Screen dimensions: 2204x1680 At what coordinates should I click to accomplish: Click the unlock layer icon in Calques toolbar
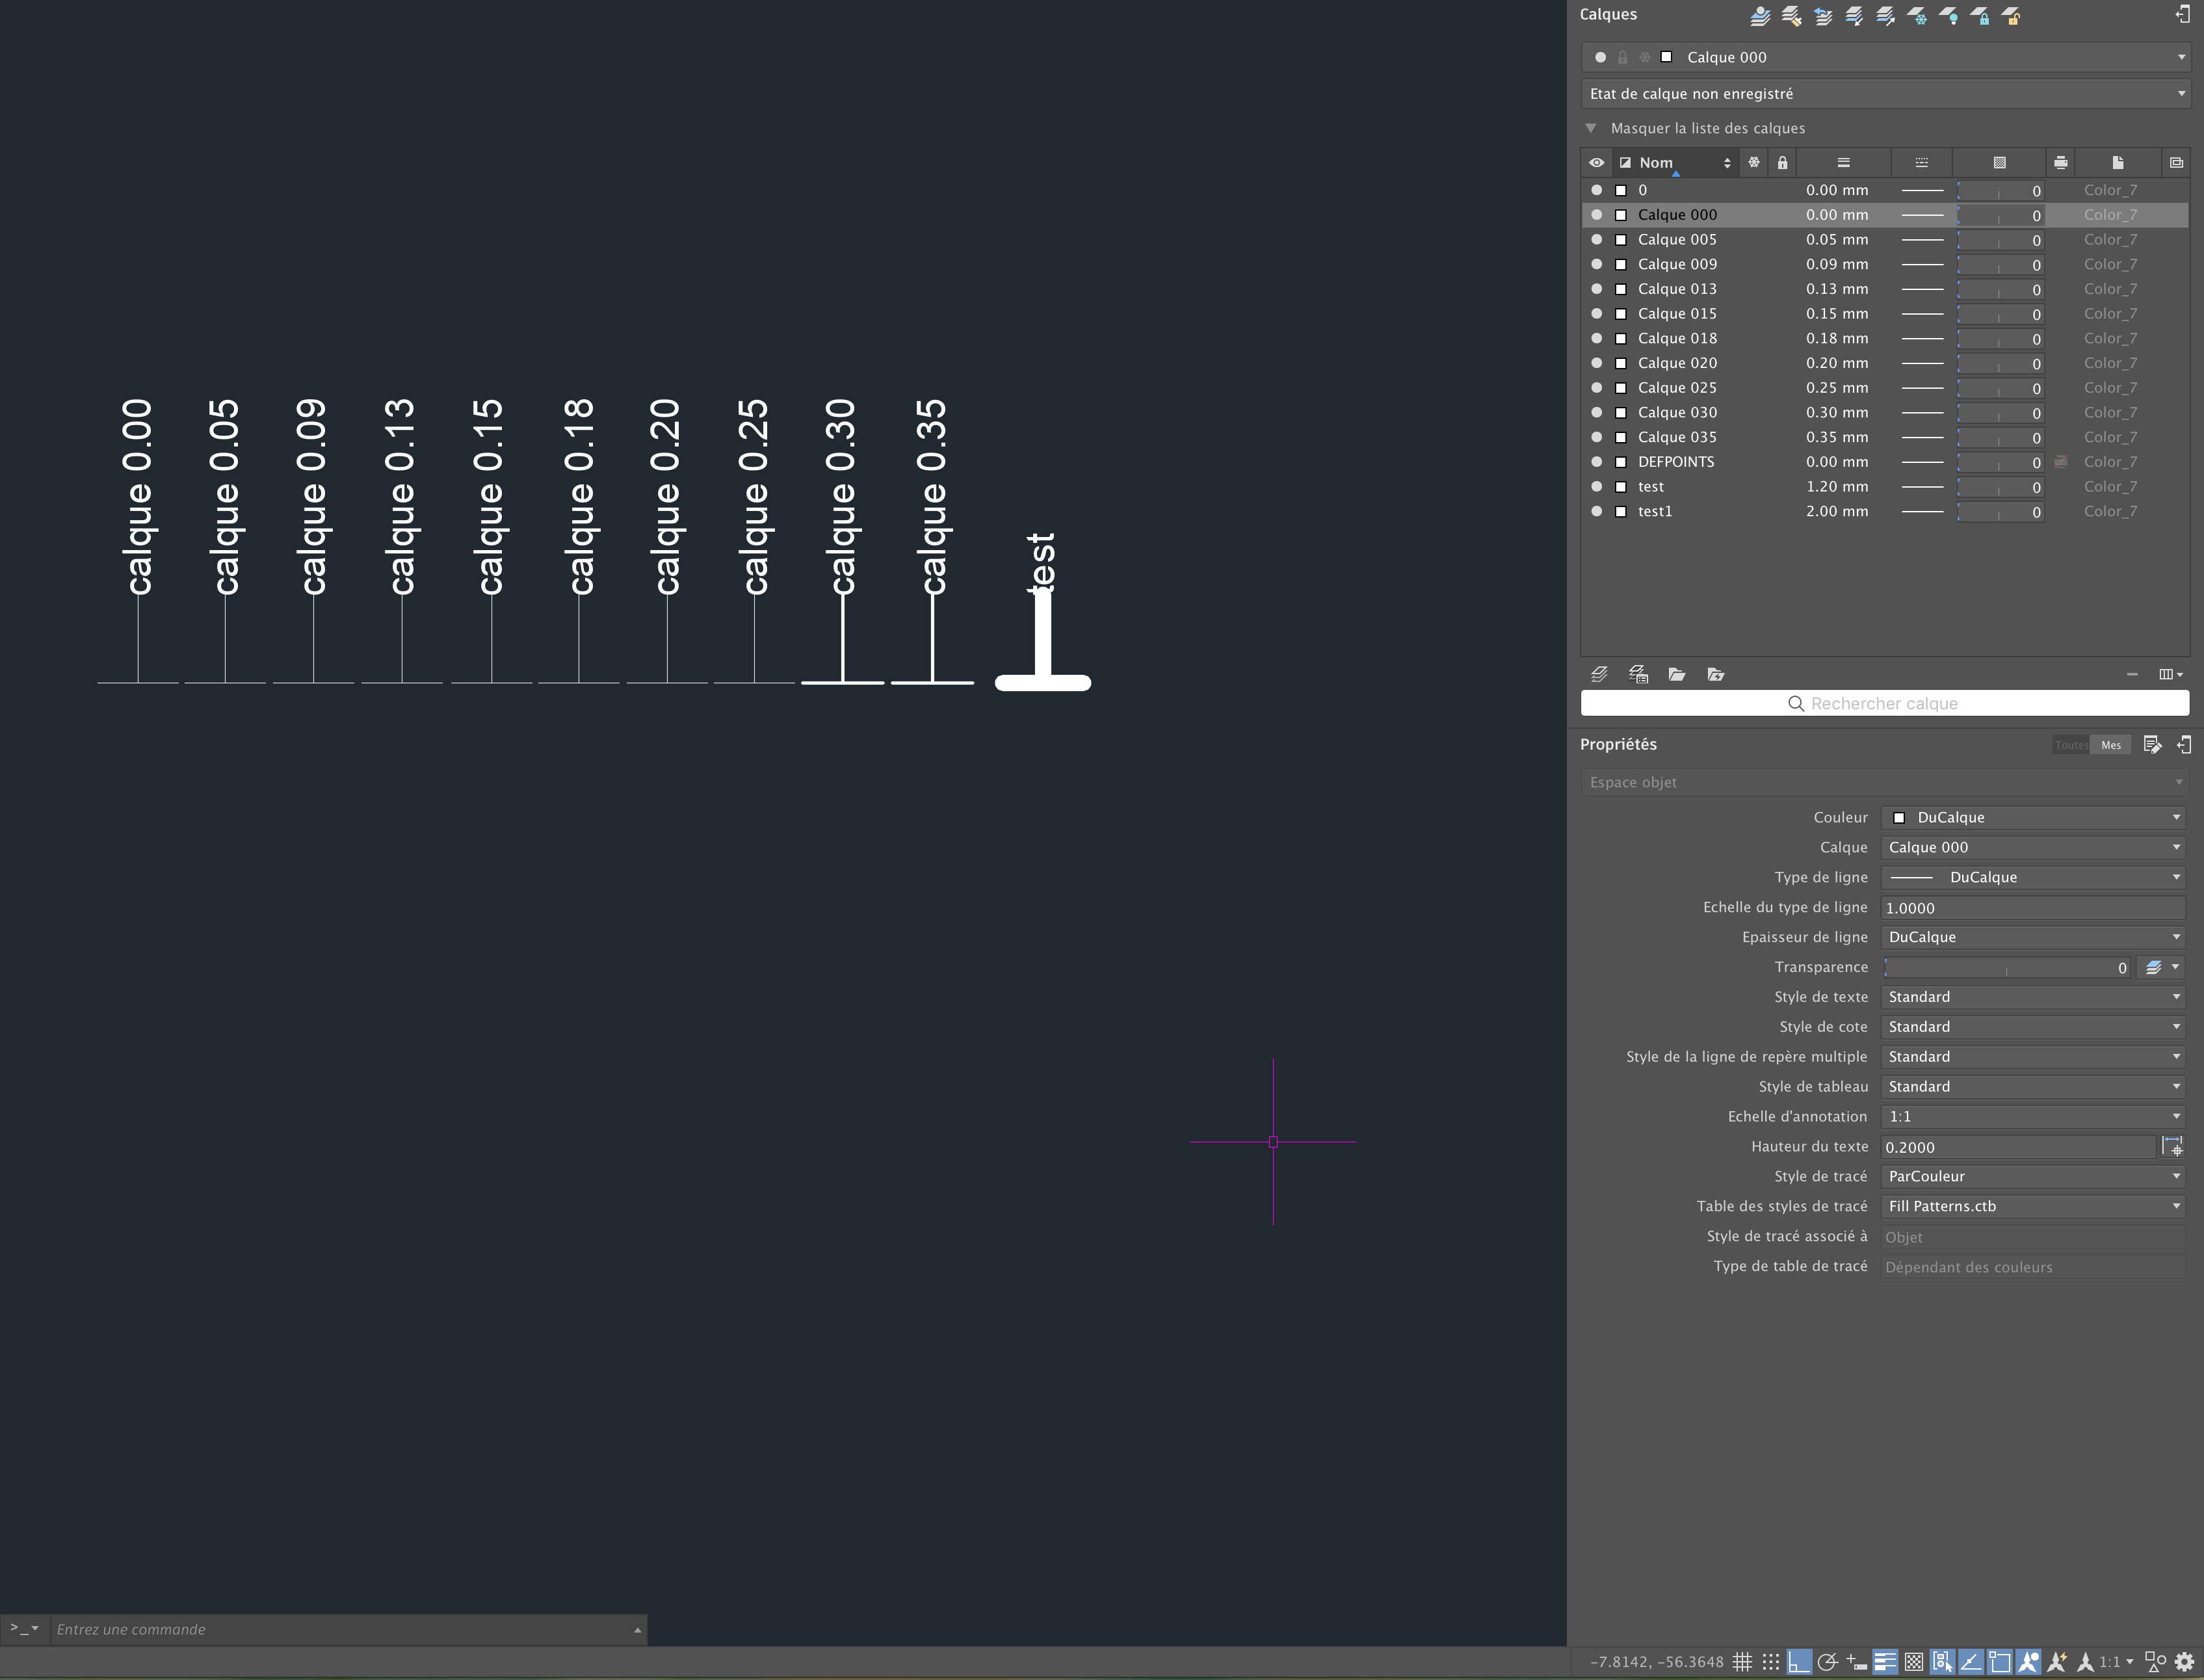point(2011,16)
